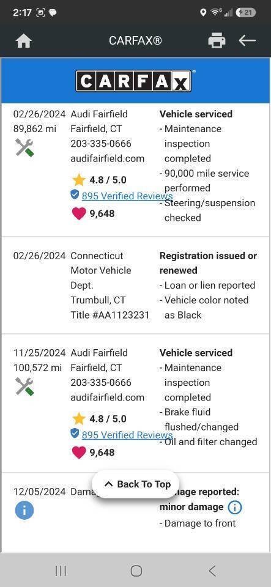Open 895 Verified Reviews link for 11/25/2024 service
This screenshot has width=271, height=587.
coord(127,435)
